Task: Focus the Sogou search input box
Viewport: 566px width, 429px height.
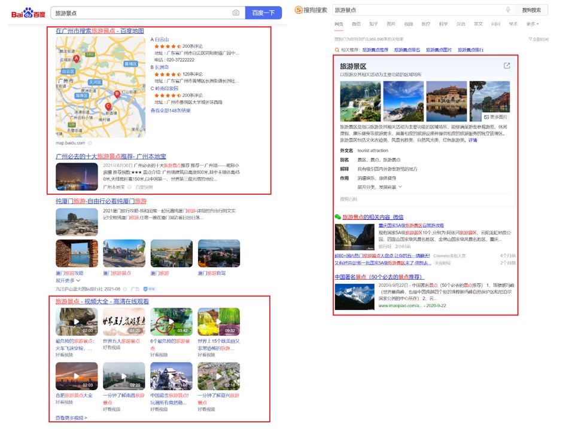Action: [x=419, y=10]
